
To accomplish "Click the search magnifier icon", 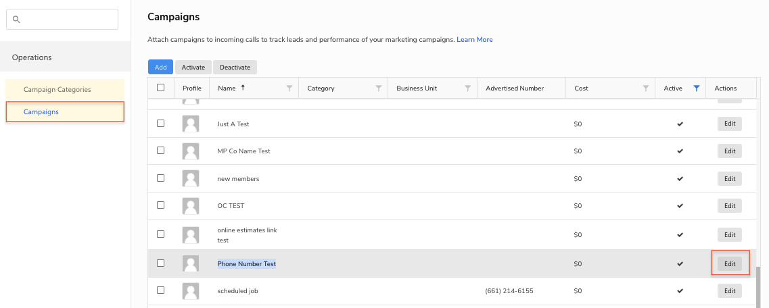I will pyautogui.click(x=17, y=20).
